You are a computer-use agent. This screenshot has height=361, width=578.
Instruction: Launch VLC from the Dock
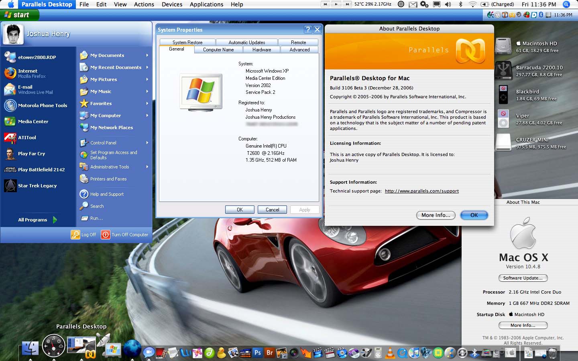click(389, 353)
